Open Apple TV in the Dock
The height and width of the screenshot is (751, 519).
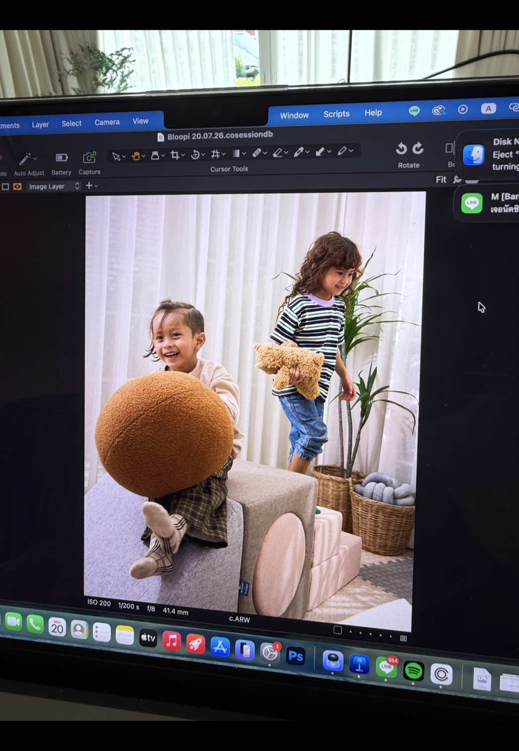click(148, 638)
